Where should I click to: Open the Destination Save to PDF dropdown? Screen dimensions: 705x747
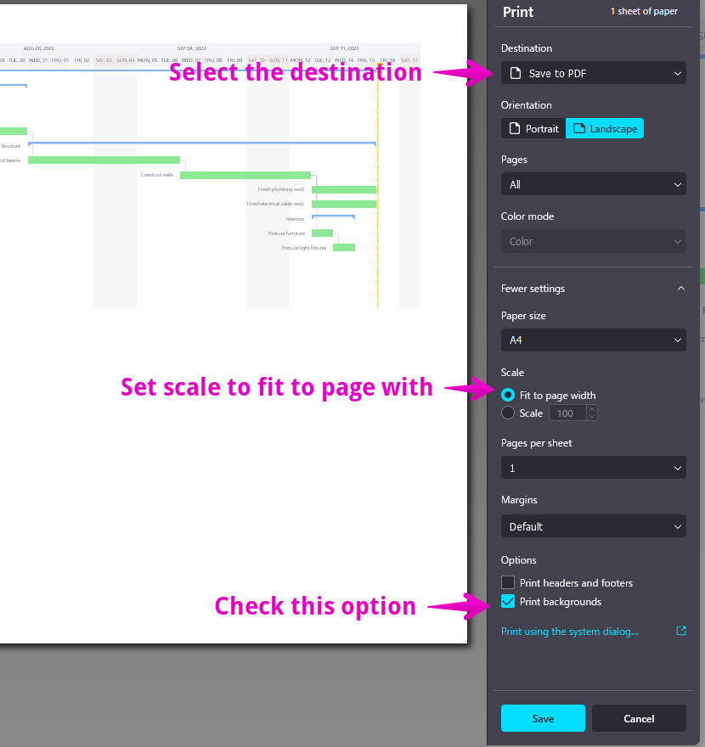point(593,74)
